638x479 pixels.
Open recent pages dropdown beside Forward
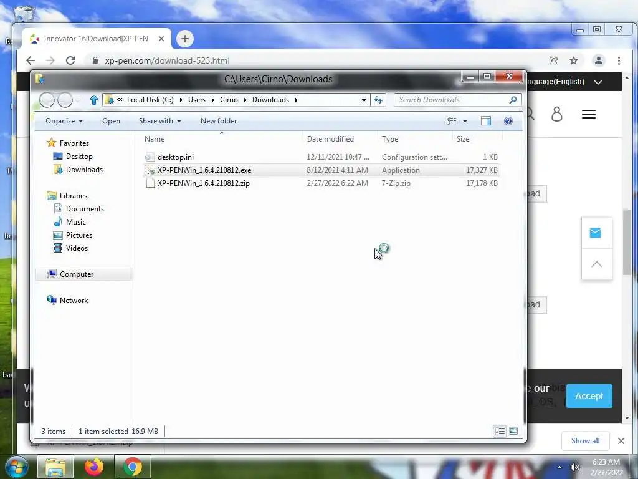[x=78, y=100]
